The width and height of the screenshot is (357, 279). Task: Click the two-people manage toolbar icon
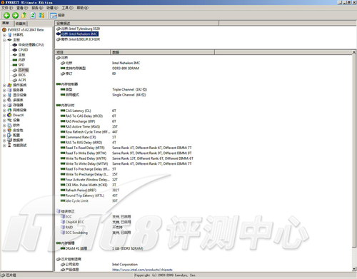point(41,16)
